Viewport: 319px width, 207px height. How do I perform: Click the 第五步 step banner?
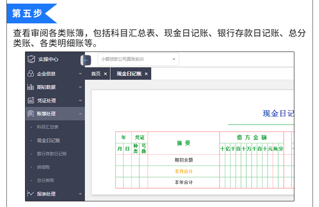tap(32, 13)
